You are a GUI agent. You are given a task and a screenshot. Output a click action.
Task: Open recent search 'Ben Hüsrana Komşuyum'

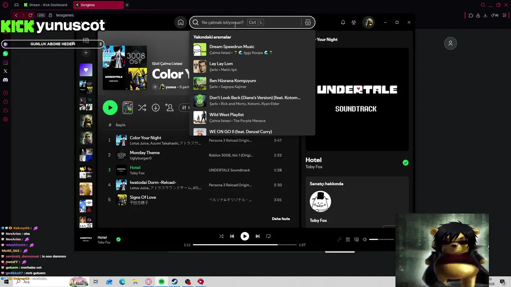(x=252, y=83)
